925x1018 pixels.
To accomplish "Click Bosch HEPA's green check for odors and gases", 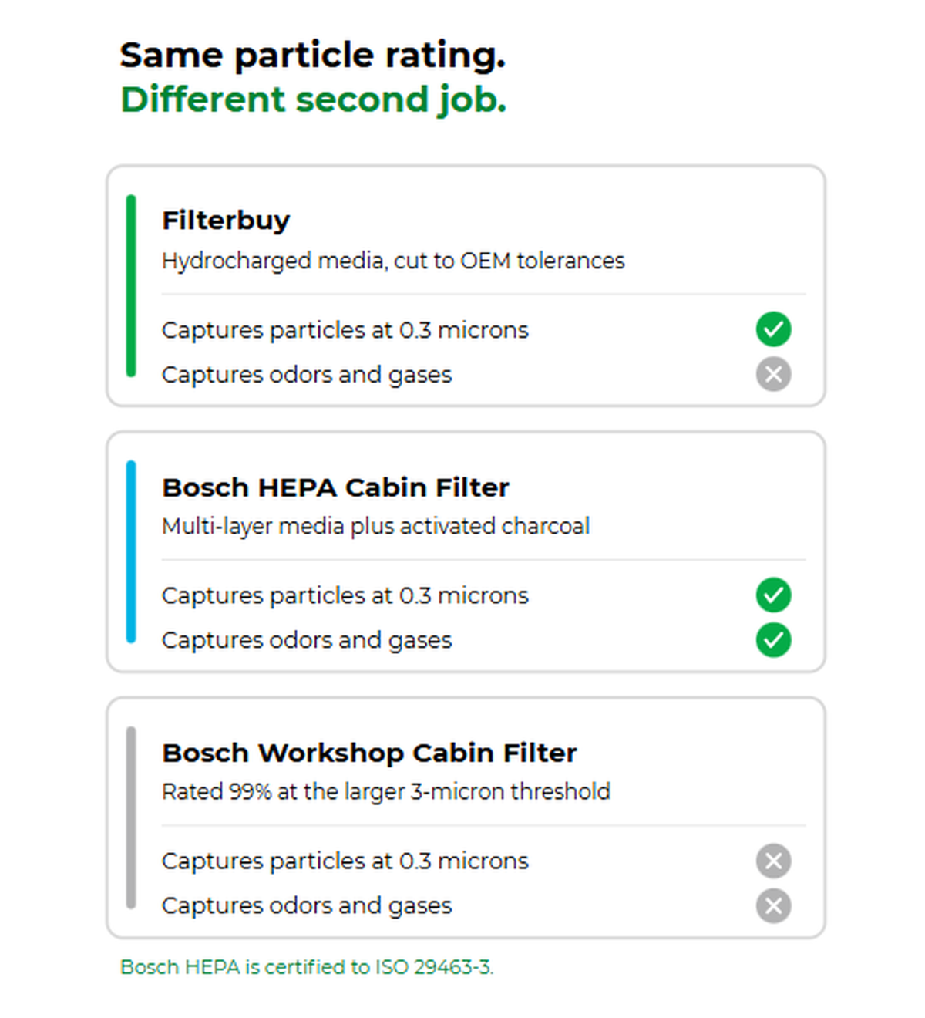I will 773,639.
